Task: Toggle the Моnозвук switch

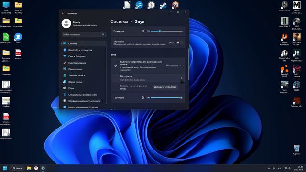Action: pos(179,43)
